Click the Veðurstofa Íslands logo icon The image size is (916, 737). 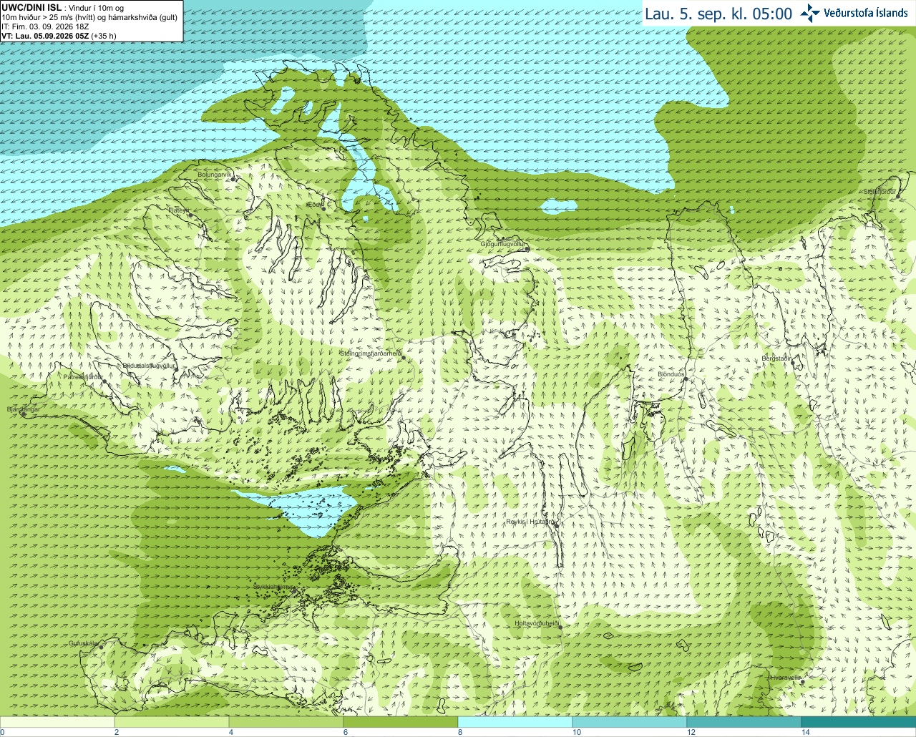click(810, 13)
